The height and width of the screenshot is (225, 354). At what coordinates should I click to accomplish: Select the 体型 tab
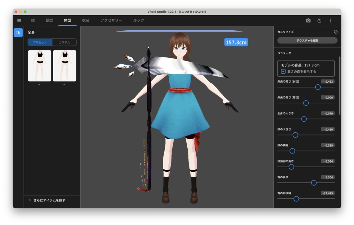67,20
